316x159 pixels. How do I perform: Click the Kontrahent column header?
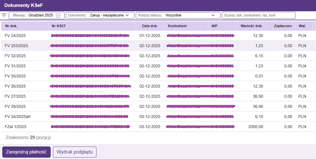click(177, 26)
